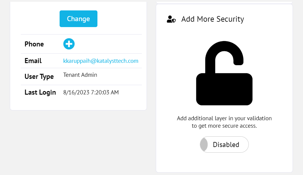Click the blue plus icon to add phone
The height and width of the screenshot is (175, 303).
(69, 44)
